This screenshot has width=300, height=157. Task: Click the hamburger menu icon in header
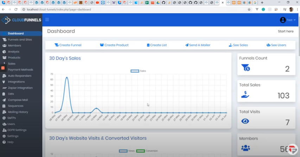click(47, 20)
